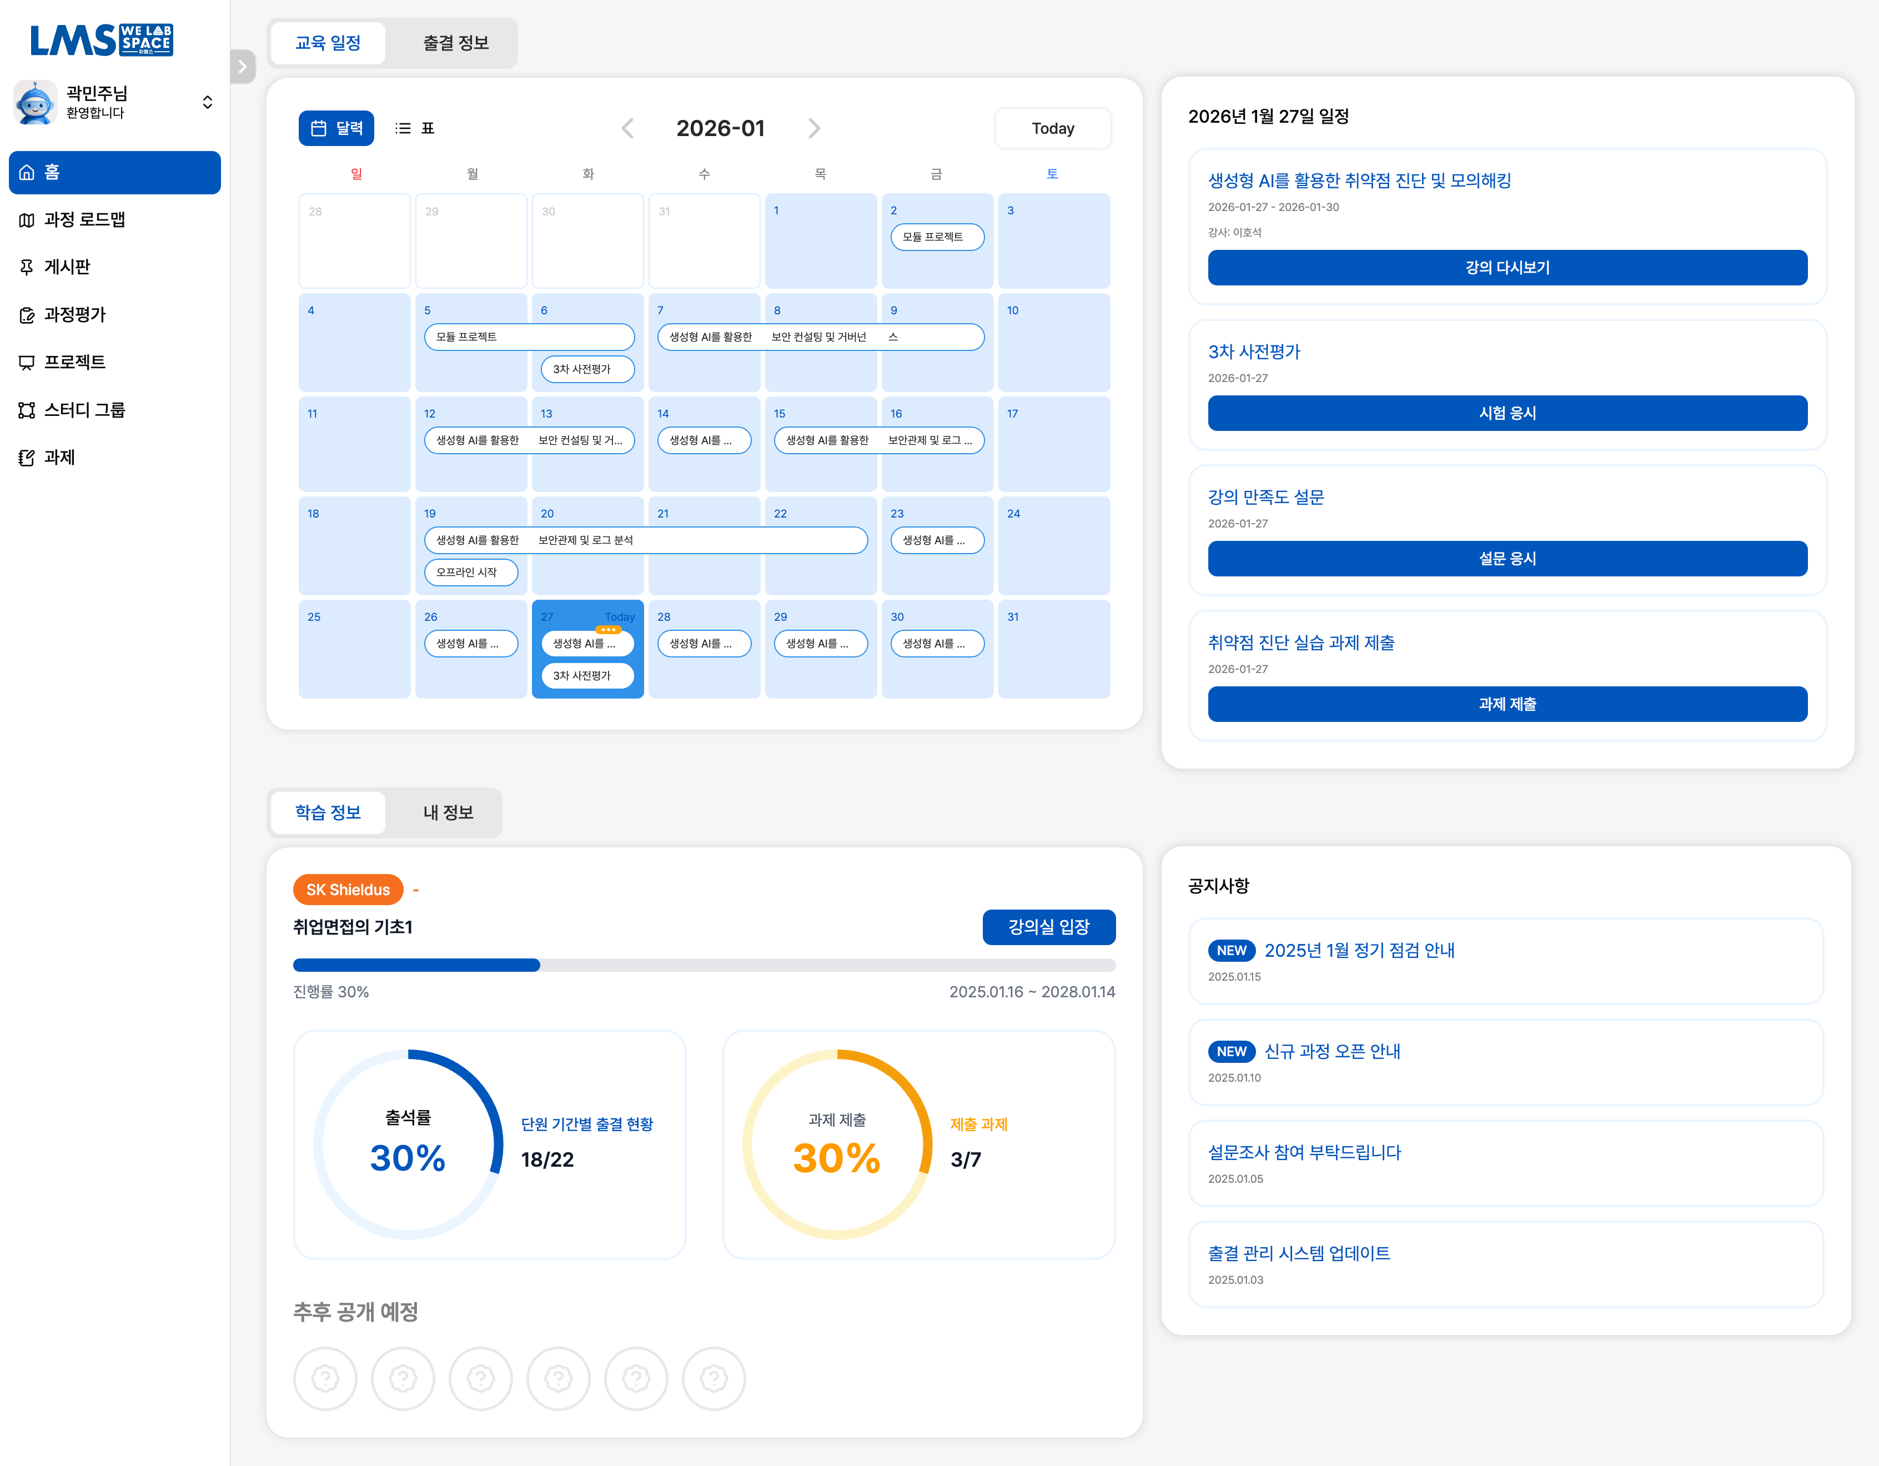
Task: Select January 18 calendar cell
Action: pos(354,545)
